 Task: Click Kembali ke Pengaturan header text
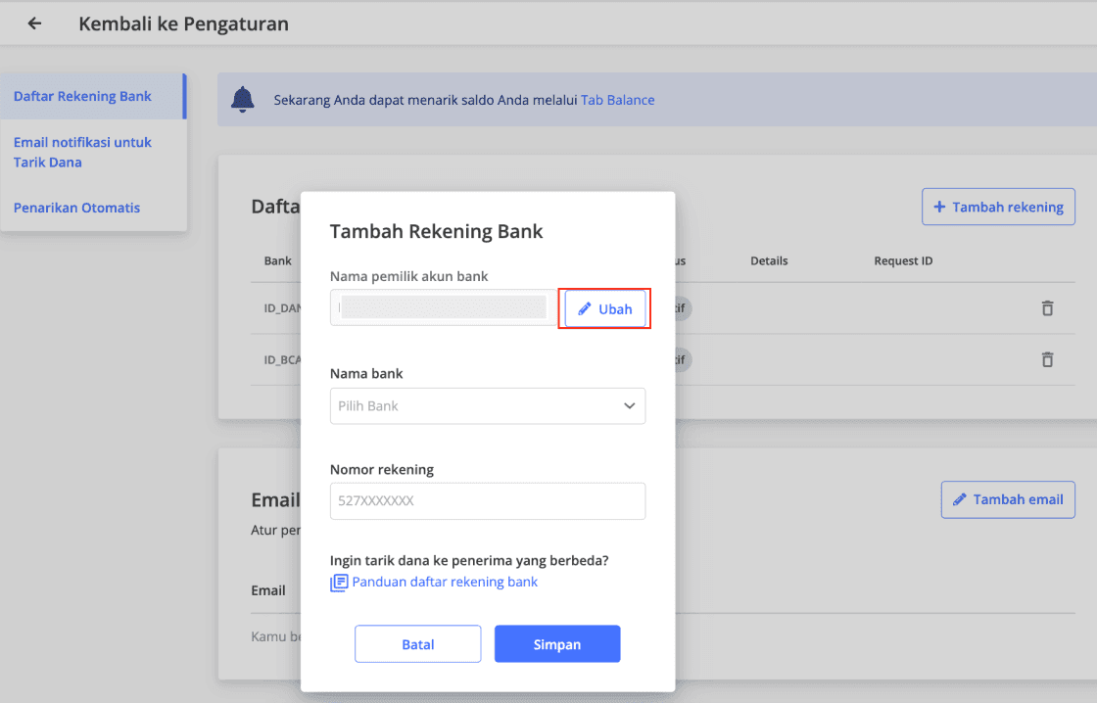[183, 23]
